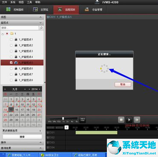The width and height of the screenshot is (158, 157).
Task: Adjust the playback speed slider handle
Action: point(63,118)
